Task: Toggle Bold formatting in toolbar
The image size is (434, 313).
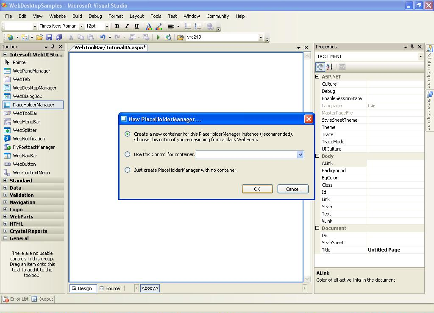Action: pos(117,26)
